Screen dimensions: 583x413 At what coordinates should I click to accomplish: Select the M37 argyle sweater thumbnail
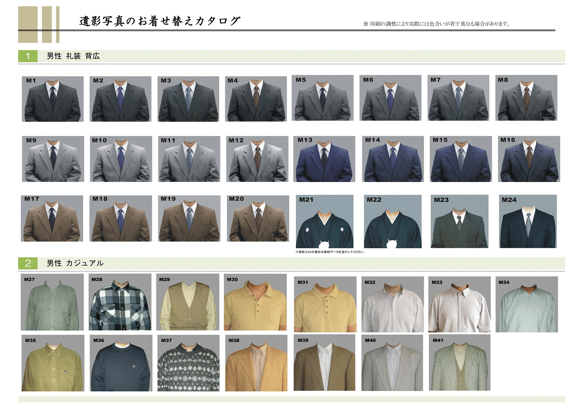pos(189,363)
